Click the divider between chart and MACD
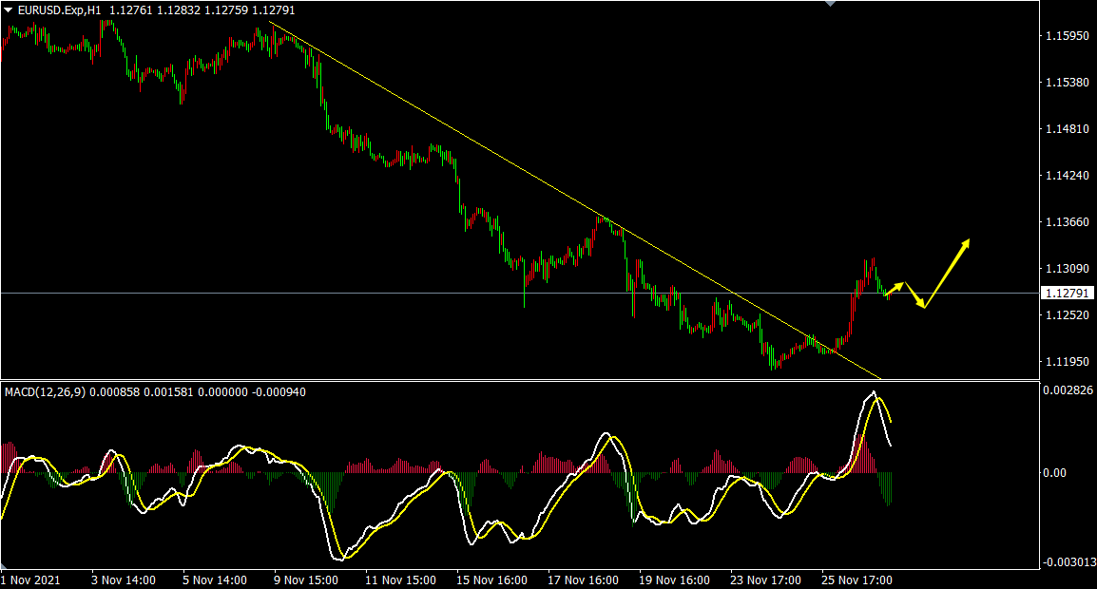Screen dimensions: 1097x589 point(513,380)
